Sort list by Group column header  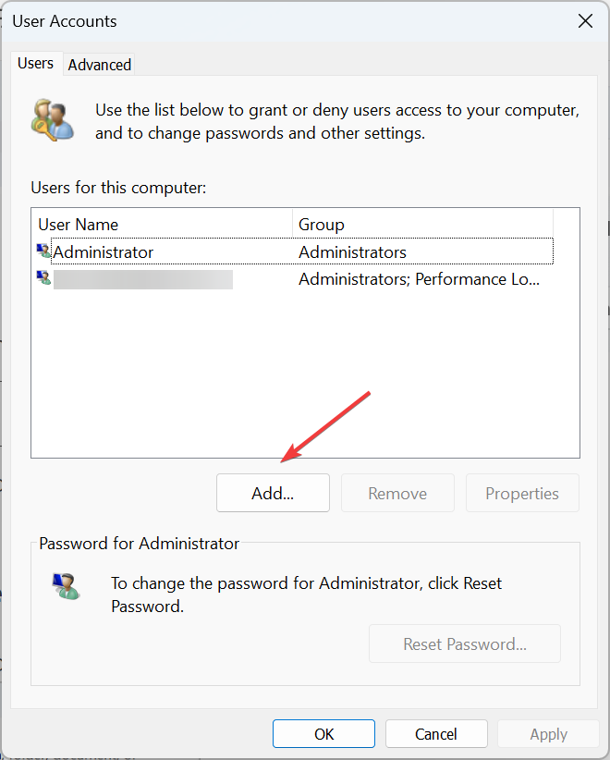(421, 225)
